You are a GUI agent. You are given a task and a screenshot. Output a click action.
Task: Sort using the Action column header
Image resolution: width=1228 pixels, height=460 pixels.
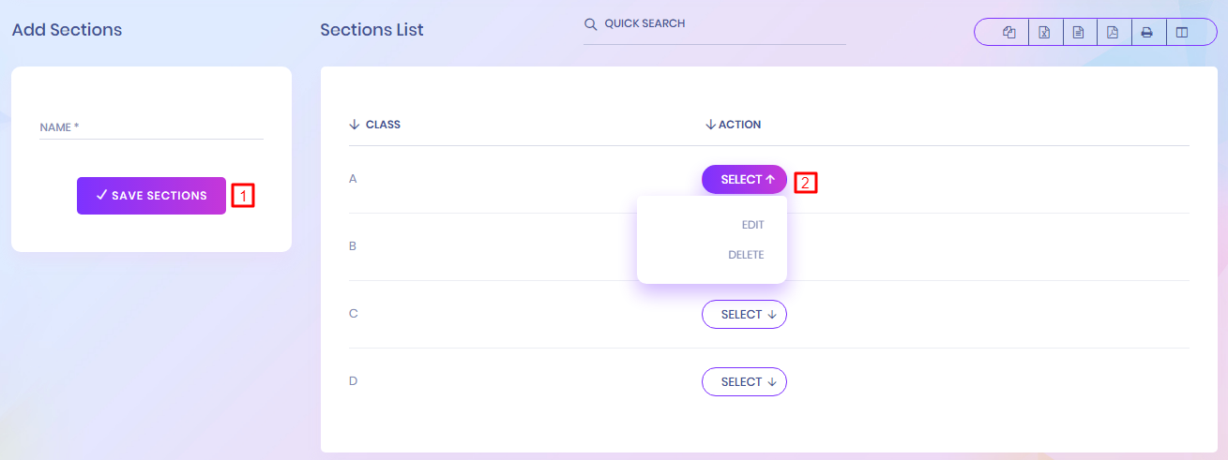tap(733, 125)
